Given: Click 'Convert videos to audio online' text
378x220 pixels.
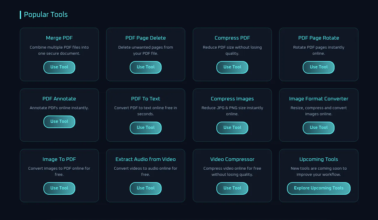Looking at the screenshot, I should coord(146,171).
